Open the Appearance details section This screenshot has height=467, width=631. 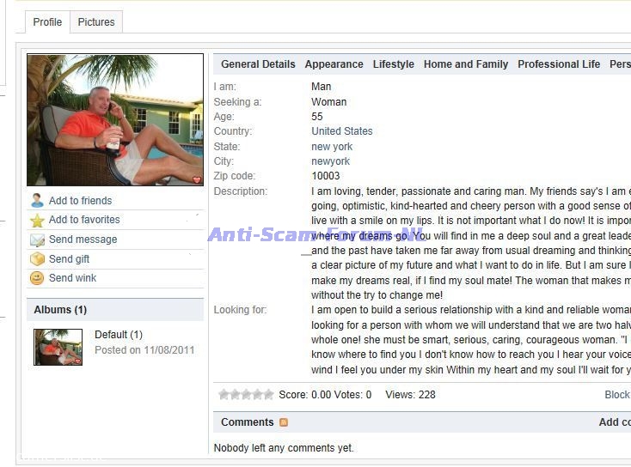coord(334,64)
